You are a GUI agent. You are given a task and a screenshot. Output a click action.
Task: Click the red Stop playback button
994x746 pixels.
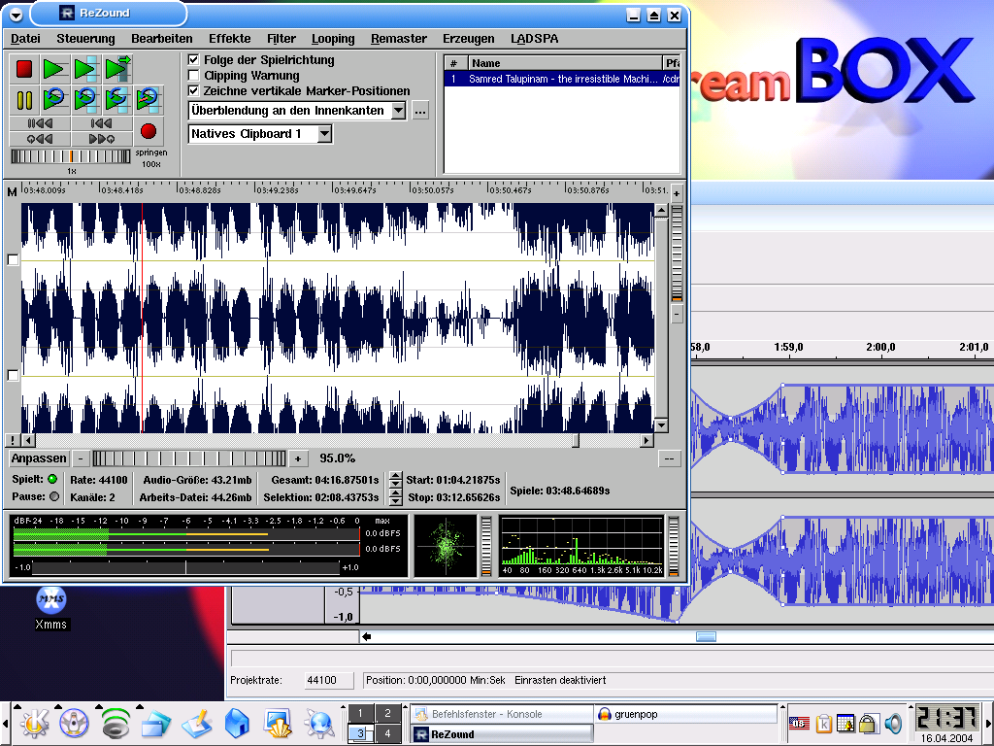pyautogui.click(x=24, y=69)
